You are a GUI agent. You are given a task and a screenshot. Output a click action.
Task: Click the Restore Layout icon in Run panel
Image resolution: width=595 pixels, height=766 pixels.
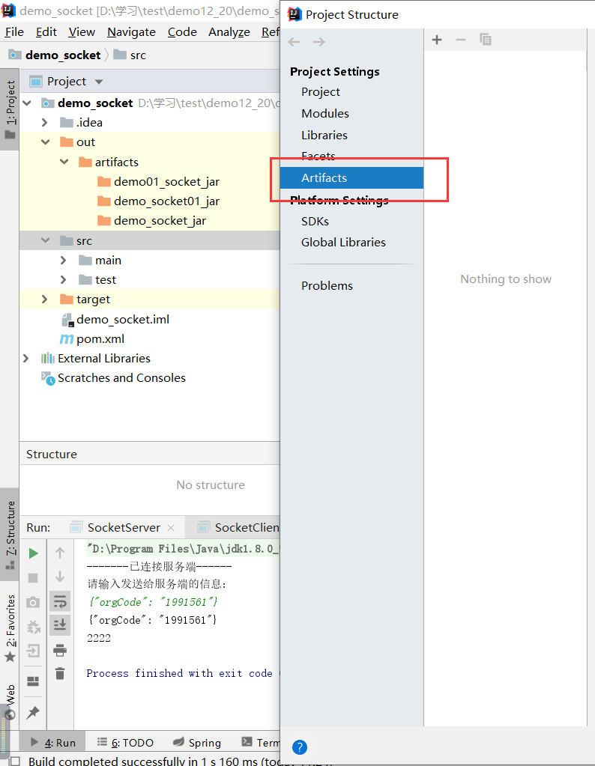[x=33, y=681]
